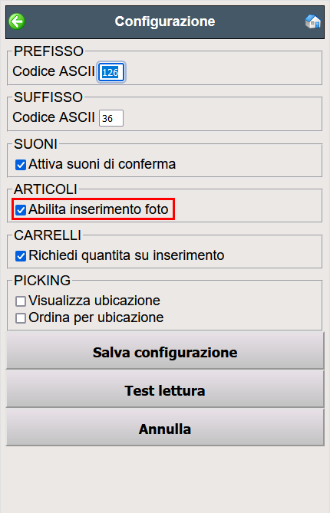Enable Visualizza ubicazione checkbox

(21, 301)
